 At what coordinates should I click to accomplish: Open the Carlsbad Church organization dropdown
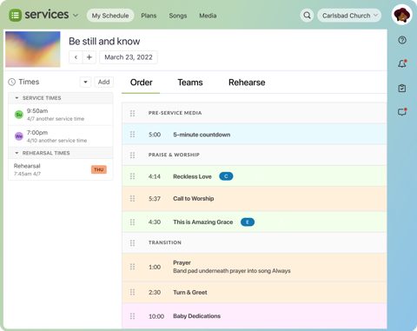click(349, 16)
